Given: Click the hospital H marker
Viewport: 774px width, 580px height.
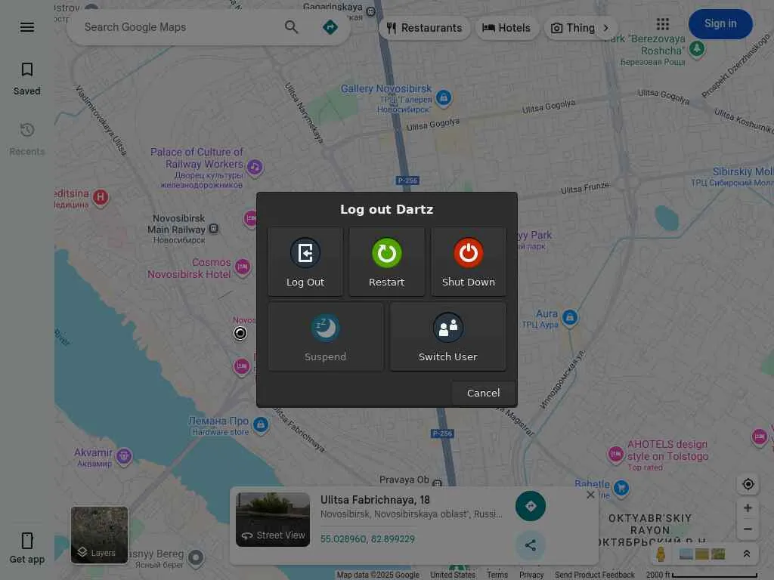Looking at the screenshot, I should point(101,198).
